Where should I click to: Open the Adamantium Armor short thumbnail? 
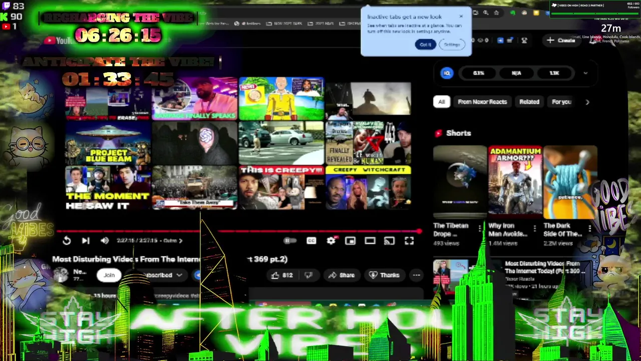tap(515, 183)
